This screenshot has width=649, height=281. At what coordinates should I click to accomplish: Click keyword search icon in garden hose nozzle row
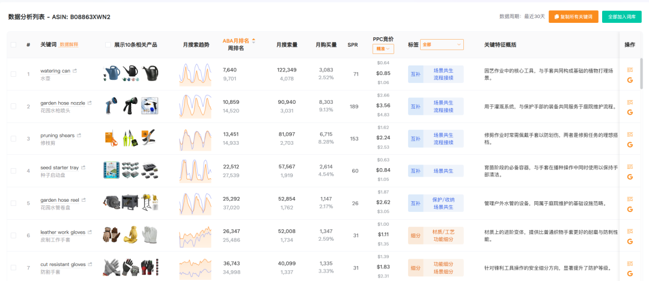(x=630, y=102)
